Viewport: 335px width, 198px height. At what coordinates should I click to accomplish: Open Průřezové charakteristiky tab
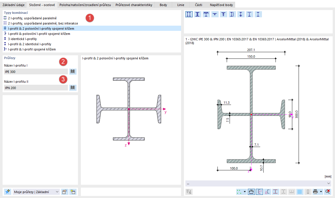click(x=134, y=5)
